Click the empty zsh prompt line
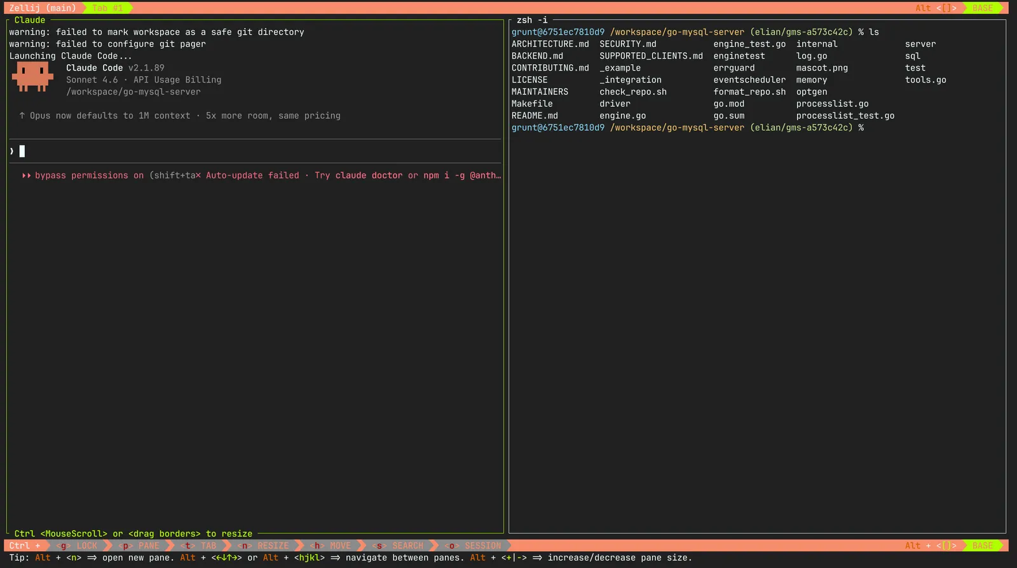Image resolution: width=1017 pixels, height=568 pixels. [688, 128]
